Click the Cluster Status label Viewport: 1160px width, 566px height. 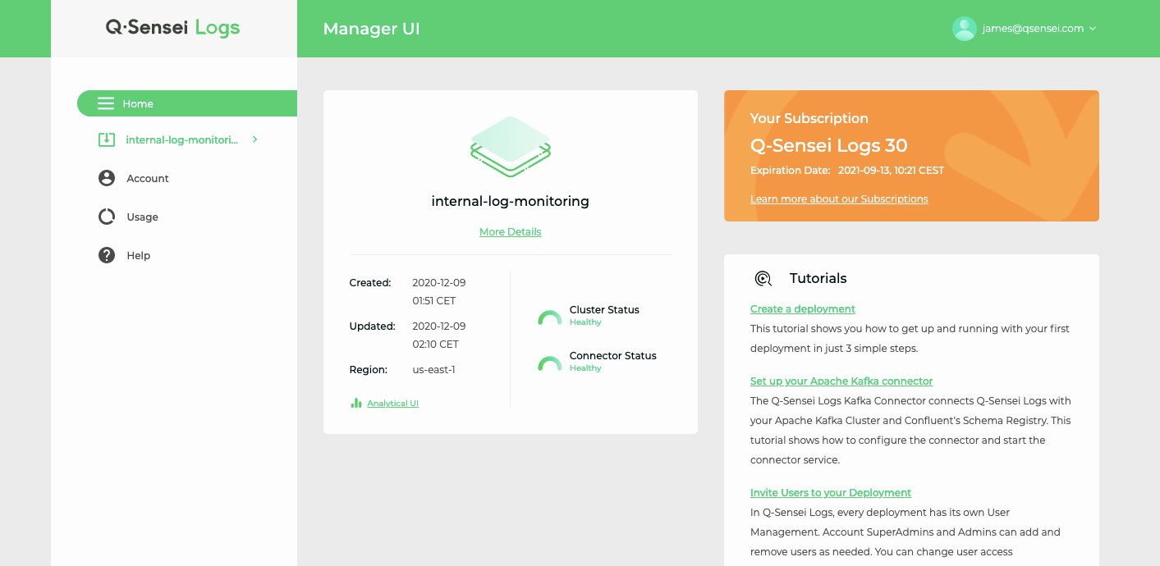[x=604, y=309]
